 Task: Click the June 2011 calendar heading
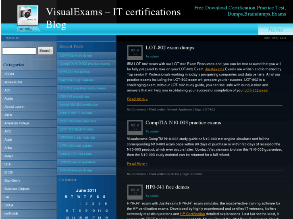[x=86, y=190]
